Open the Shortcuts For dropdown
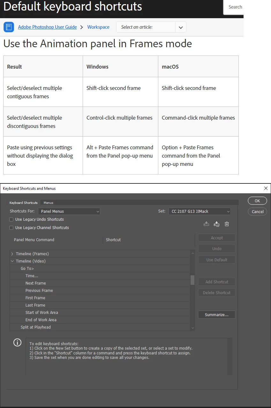 pos(69,211)
